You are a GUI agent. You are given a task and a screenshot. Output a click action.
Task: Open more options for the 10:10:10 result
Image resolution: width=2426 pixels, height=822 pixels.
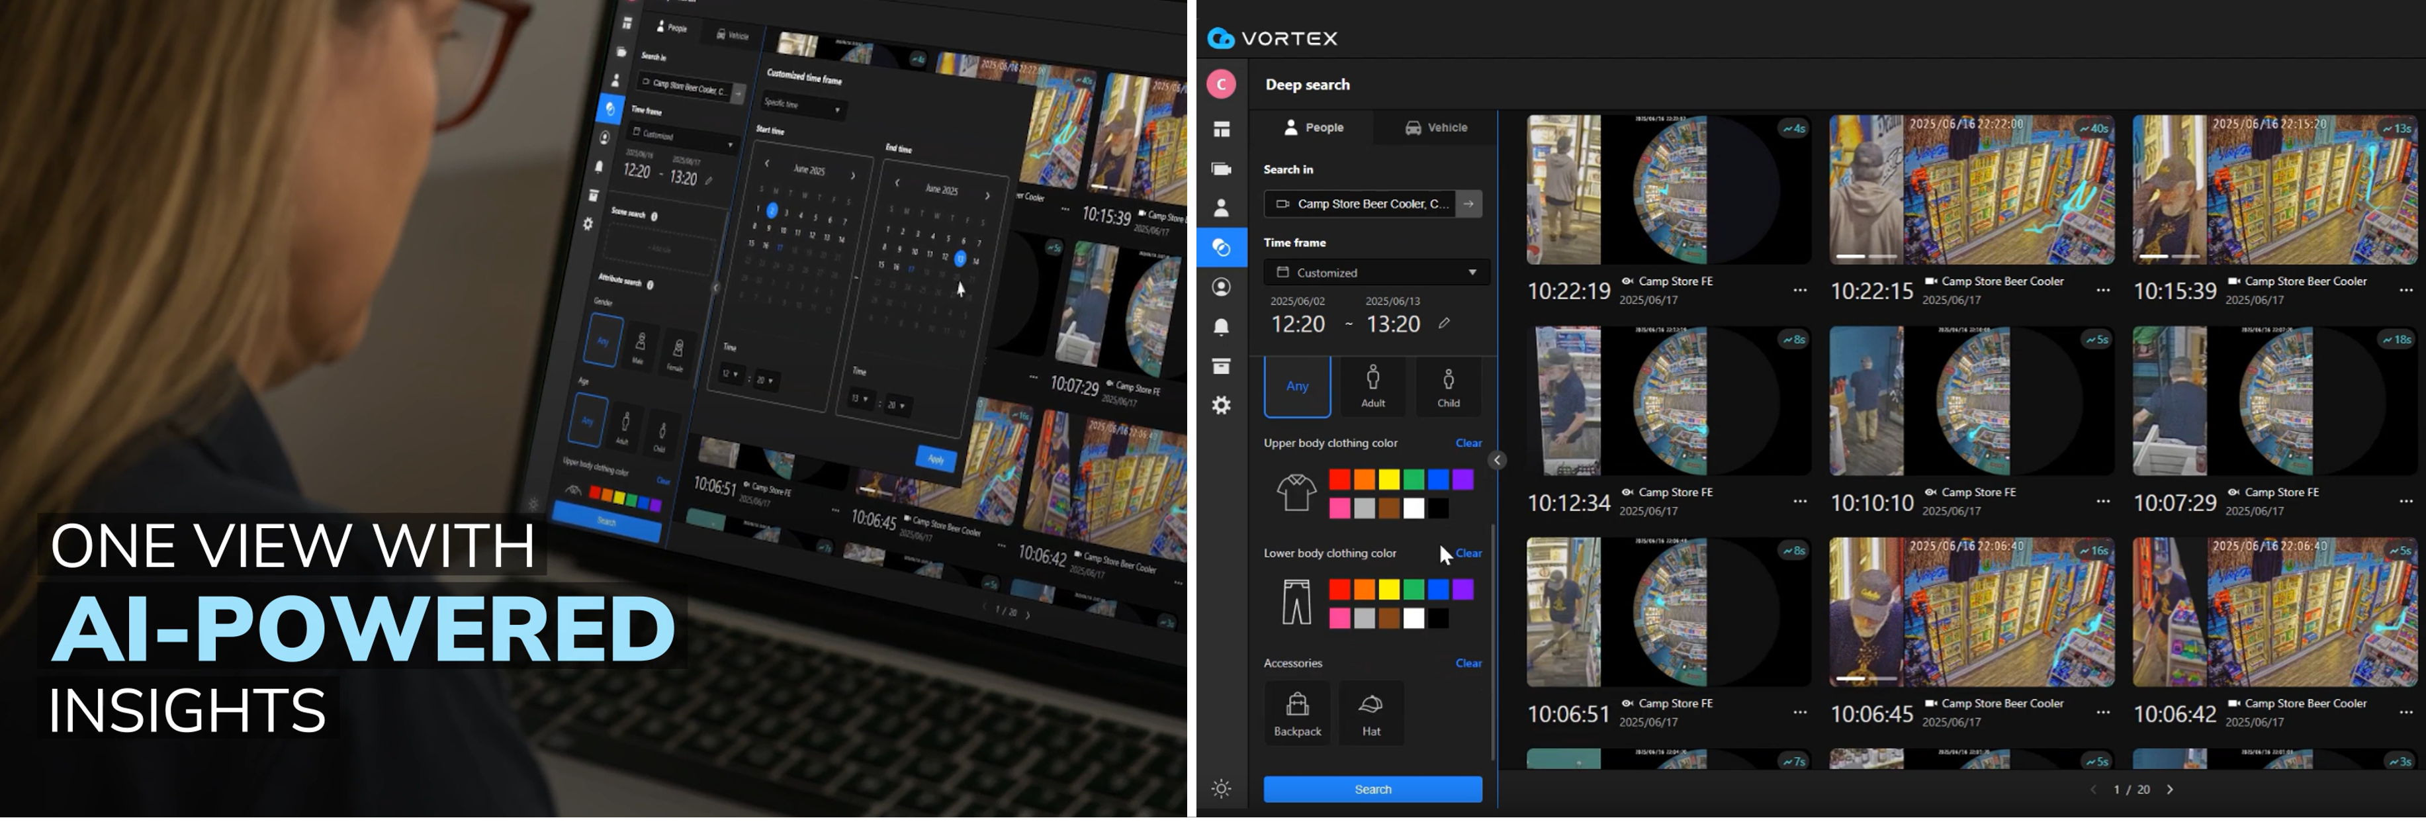(2103, 503)
